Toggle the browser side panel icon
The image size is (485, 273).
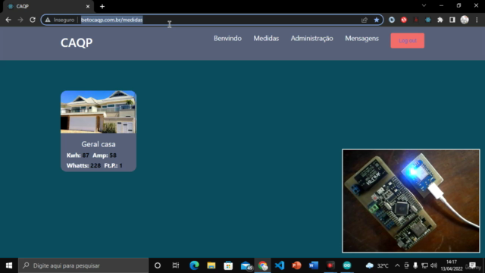click(x=452, y=20)
